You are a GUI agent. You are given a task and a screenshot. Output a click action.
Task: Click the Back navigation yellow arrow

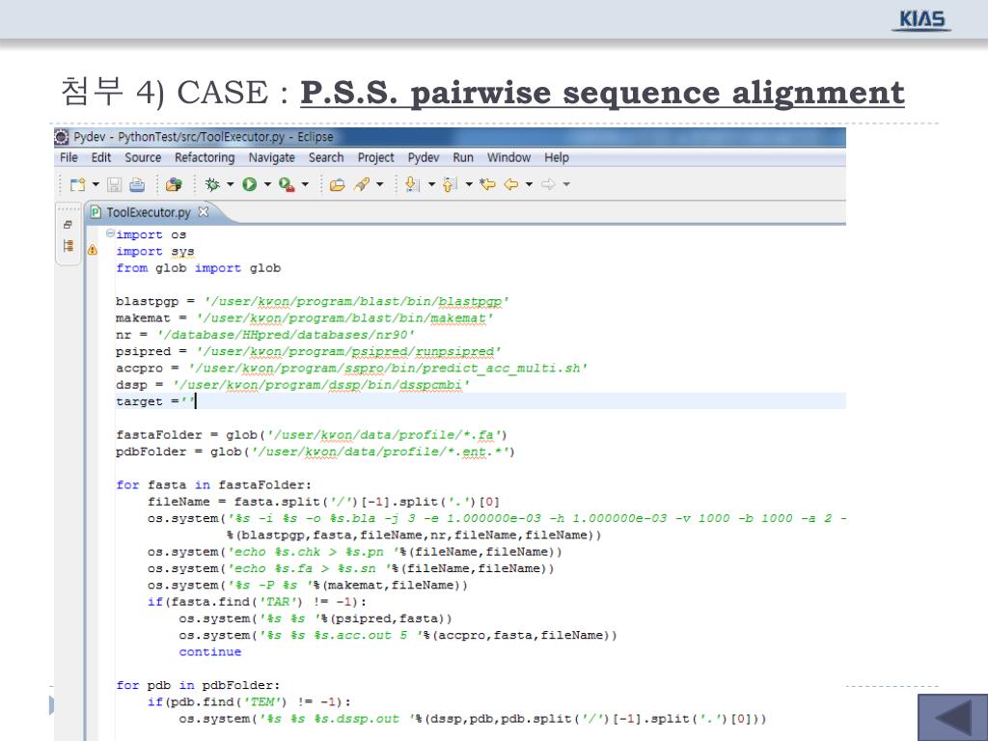(x=511, y=184)
